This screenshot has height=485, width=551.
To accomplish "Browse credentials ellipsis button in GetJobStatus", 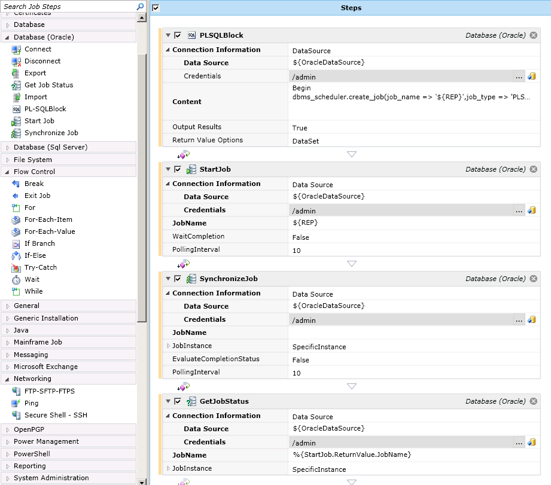I will click(519, 442).
